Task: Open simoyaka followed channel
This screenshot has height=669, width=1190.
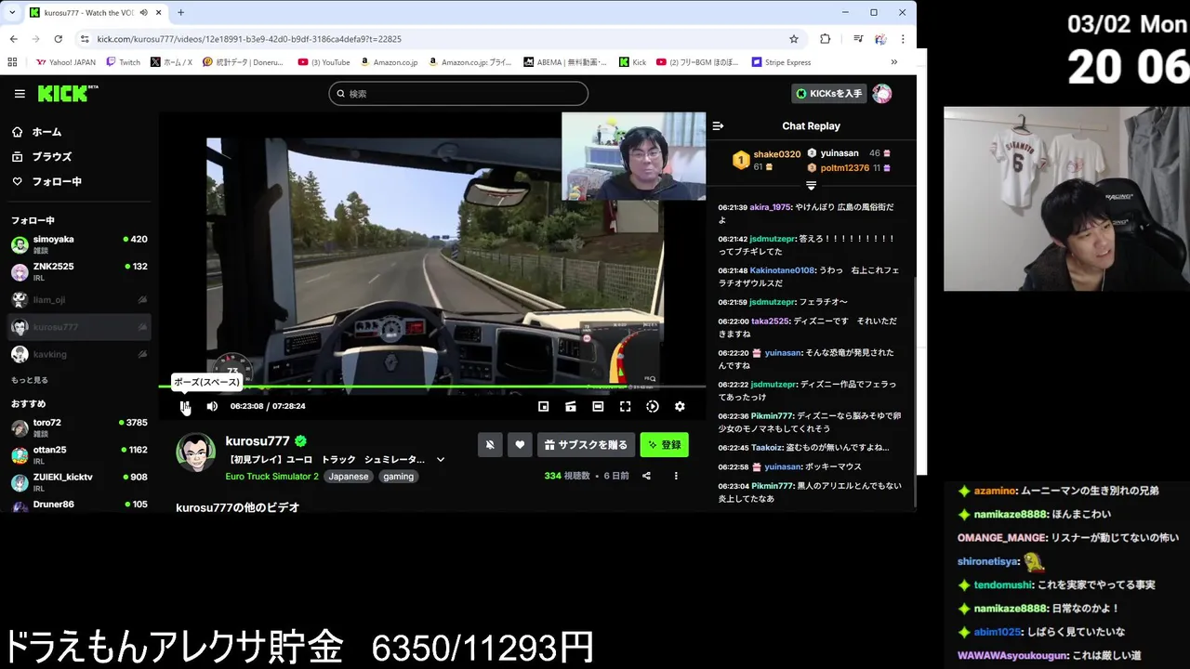Action: 79,244
